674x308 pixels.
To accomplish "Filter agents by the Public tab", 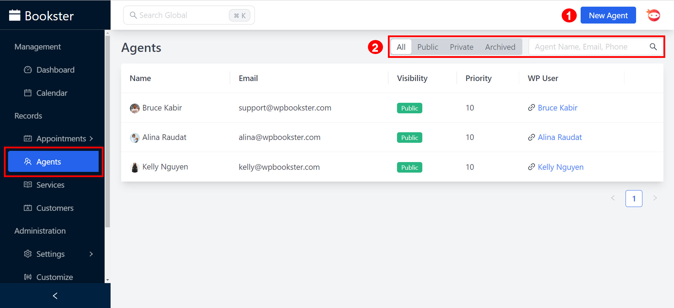I will [x=428, y=47].
